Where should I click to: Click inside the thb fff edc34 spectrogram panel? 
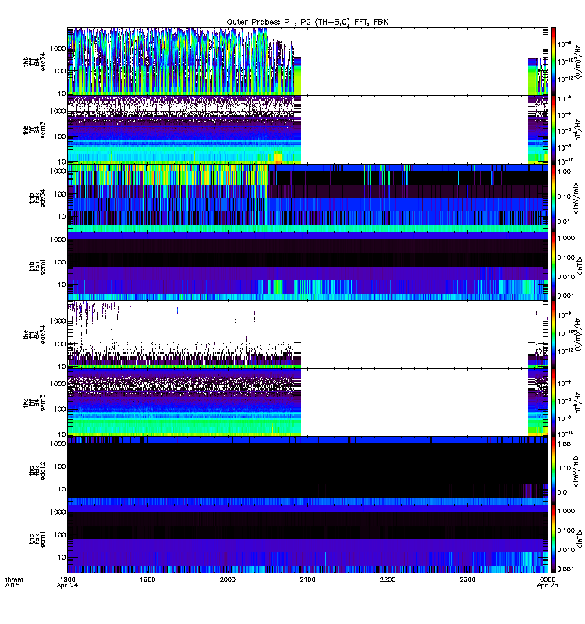307,62
